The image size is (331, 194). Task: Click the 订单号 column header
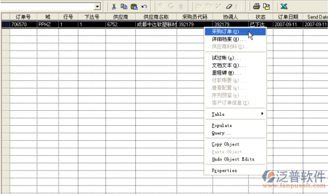point(23,17)
